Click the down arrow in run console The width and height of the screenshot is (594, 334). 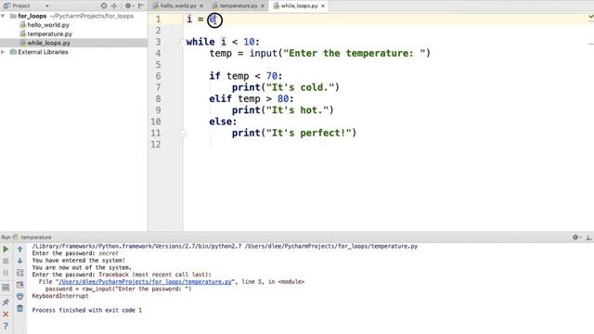19,261
